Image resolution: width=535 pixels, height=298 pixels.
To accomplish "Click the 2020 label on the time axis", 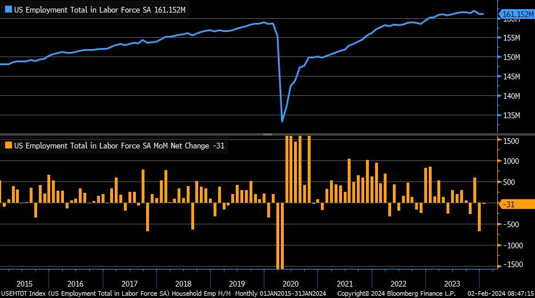I will tap(291, 284).
